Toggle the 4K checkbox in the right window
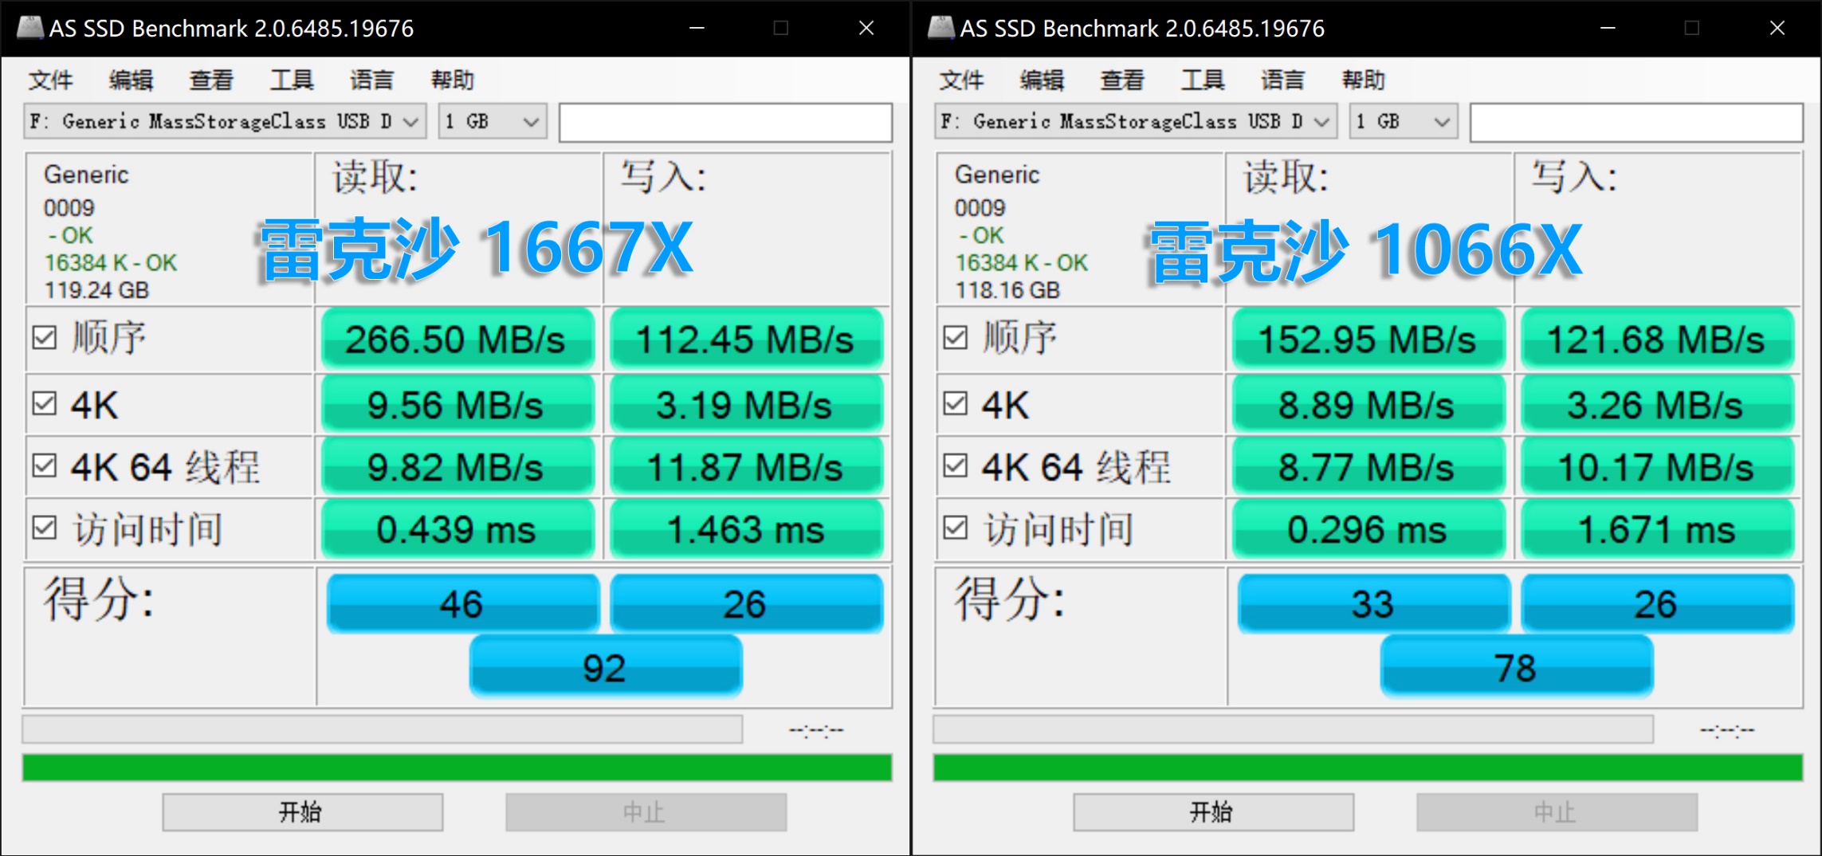1822x856 pixels. pos(955,403)
